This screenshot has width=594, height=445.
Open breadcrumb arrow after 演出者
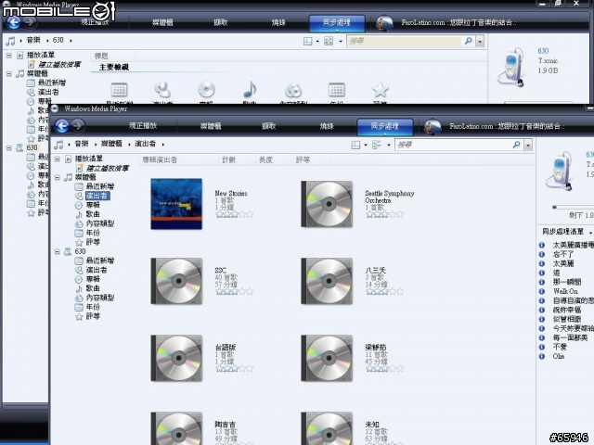pos(163,145)
